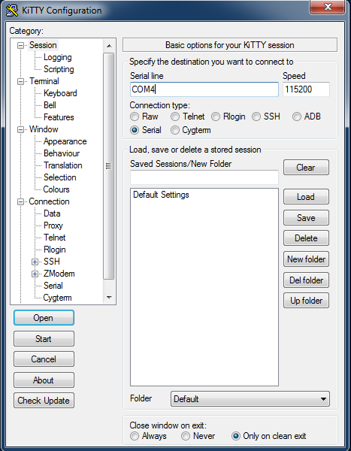Focus the Speed field showing 115200
351x451 pixels.
coord(306,89)
